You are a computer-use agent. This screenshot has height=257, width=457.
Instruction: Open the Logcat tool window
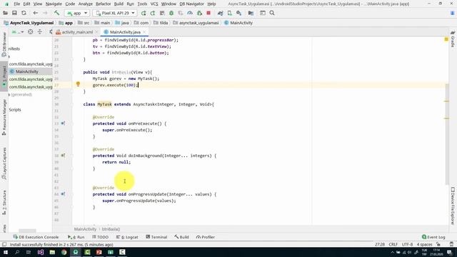coord(127,237)
